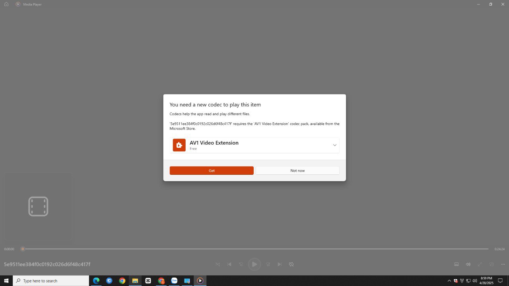Viewport: 509px width, 286px height.
Task: Open the Windows Start menu
Action: click(x=6, y=280)
